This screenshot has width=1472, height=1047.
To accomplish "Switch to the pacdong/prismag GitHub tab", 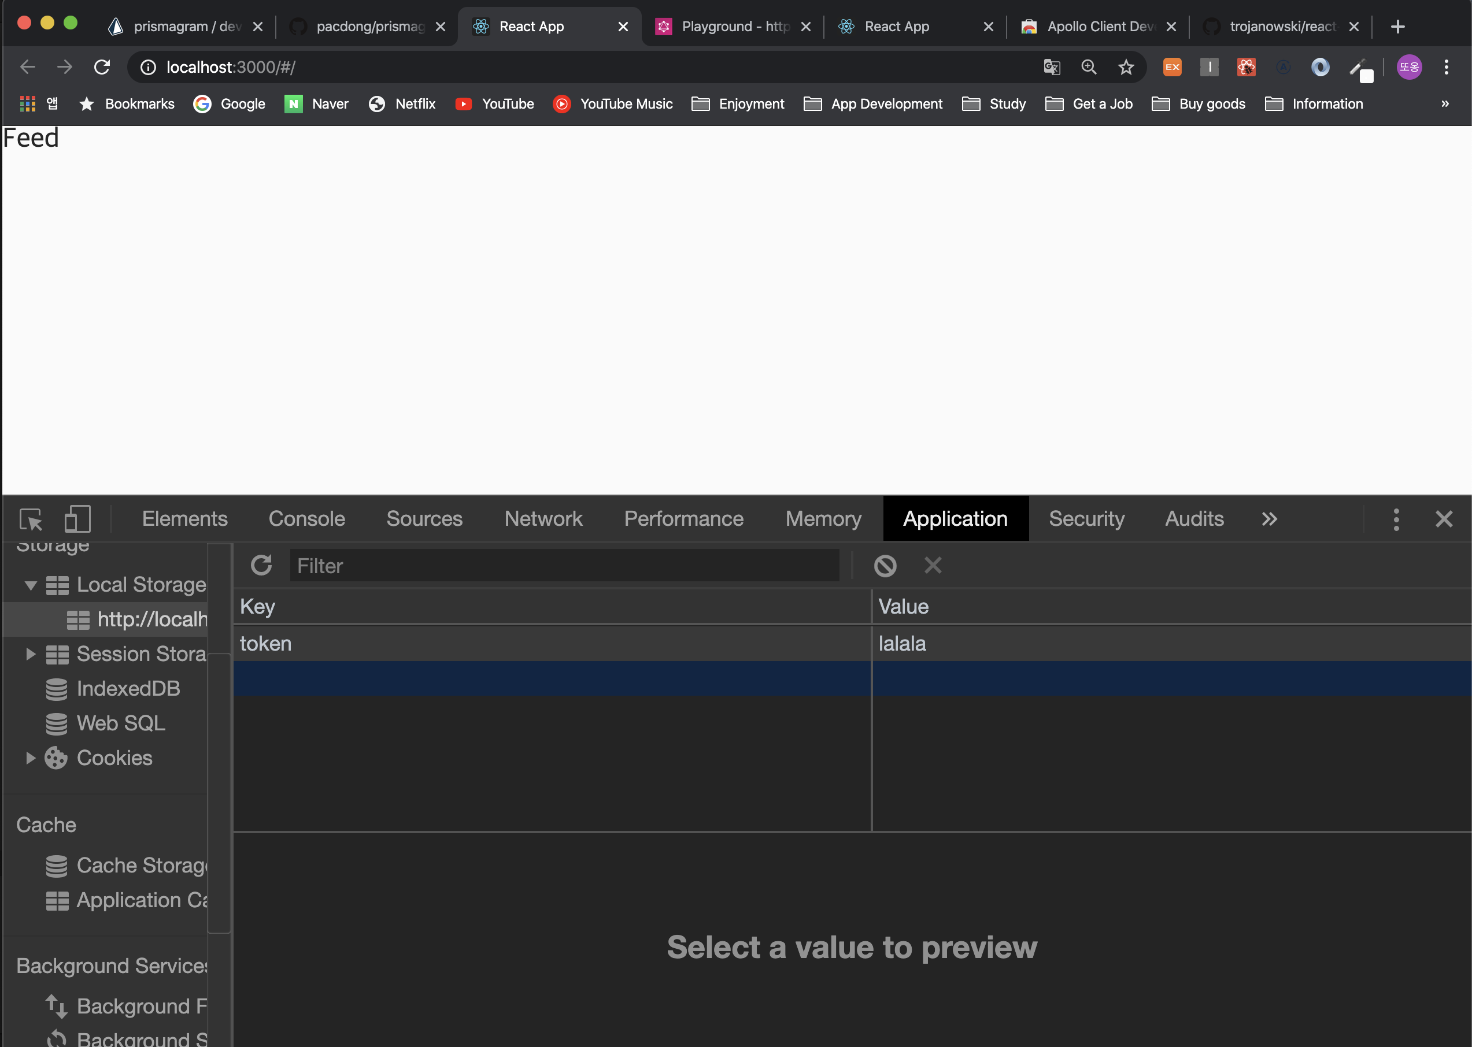I will coord(367,27).
